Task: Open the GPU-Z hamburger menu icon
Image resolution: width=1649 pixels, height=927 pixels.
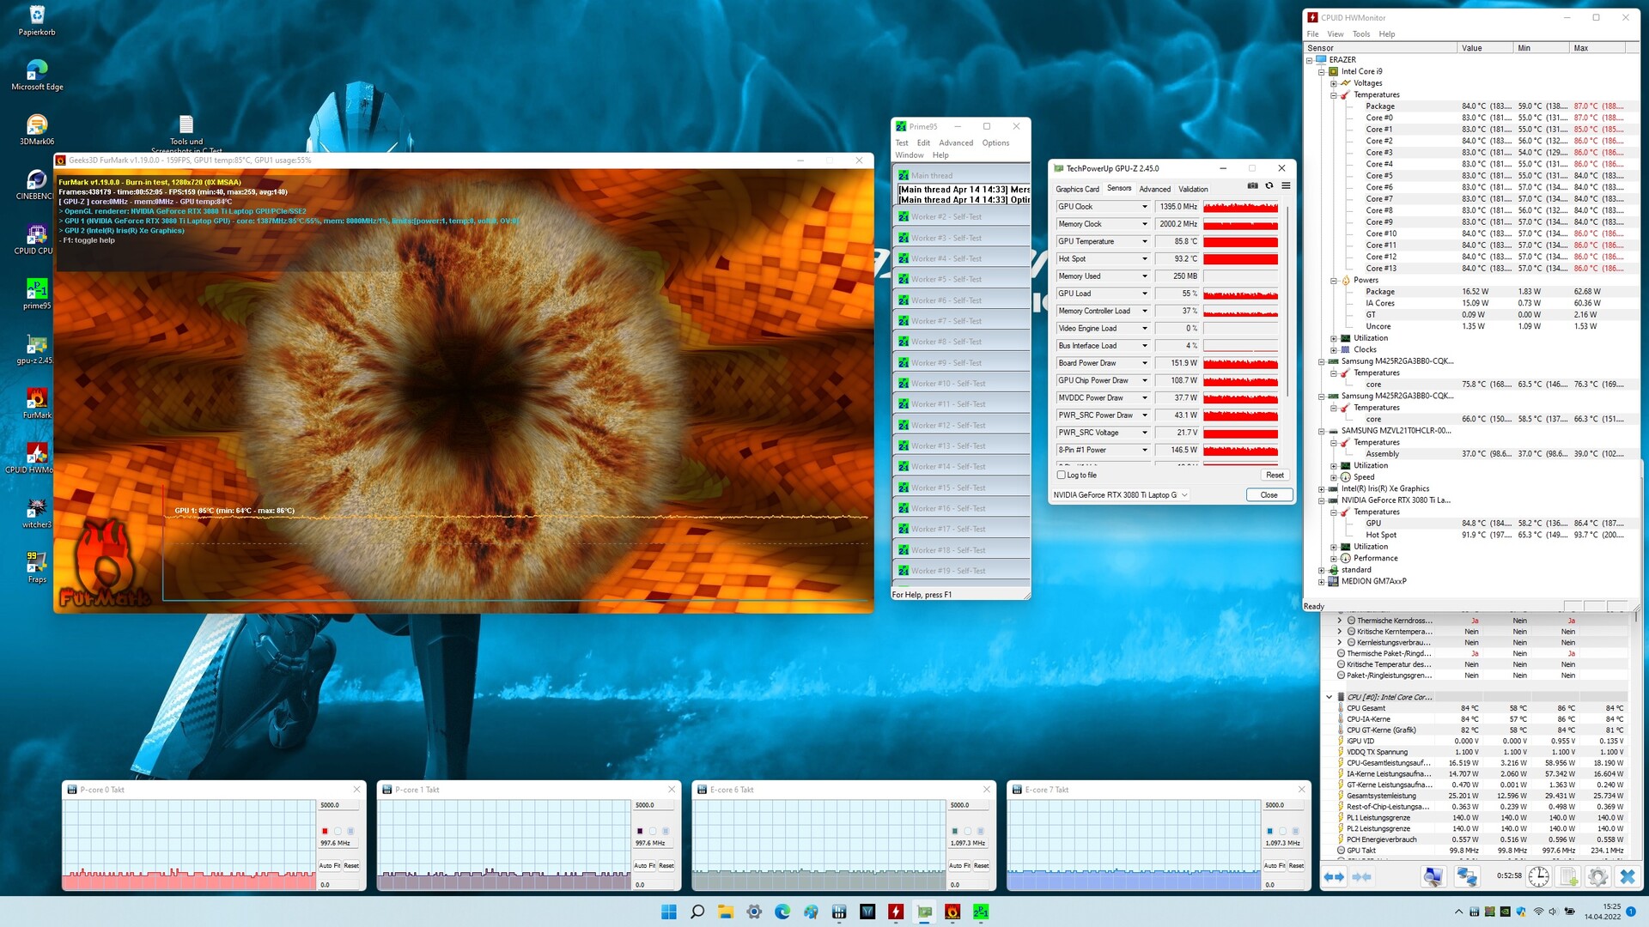Action: (1286, 185)
